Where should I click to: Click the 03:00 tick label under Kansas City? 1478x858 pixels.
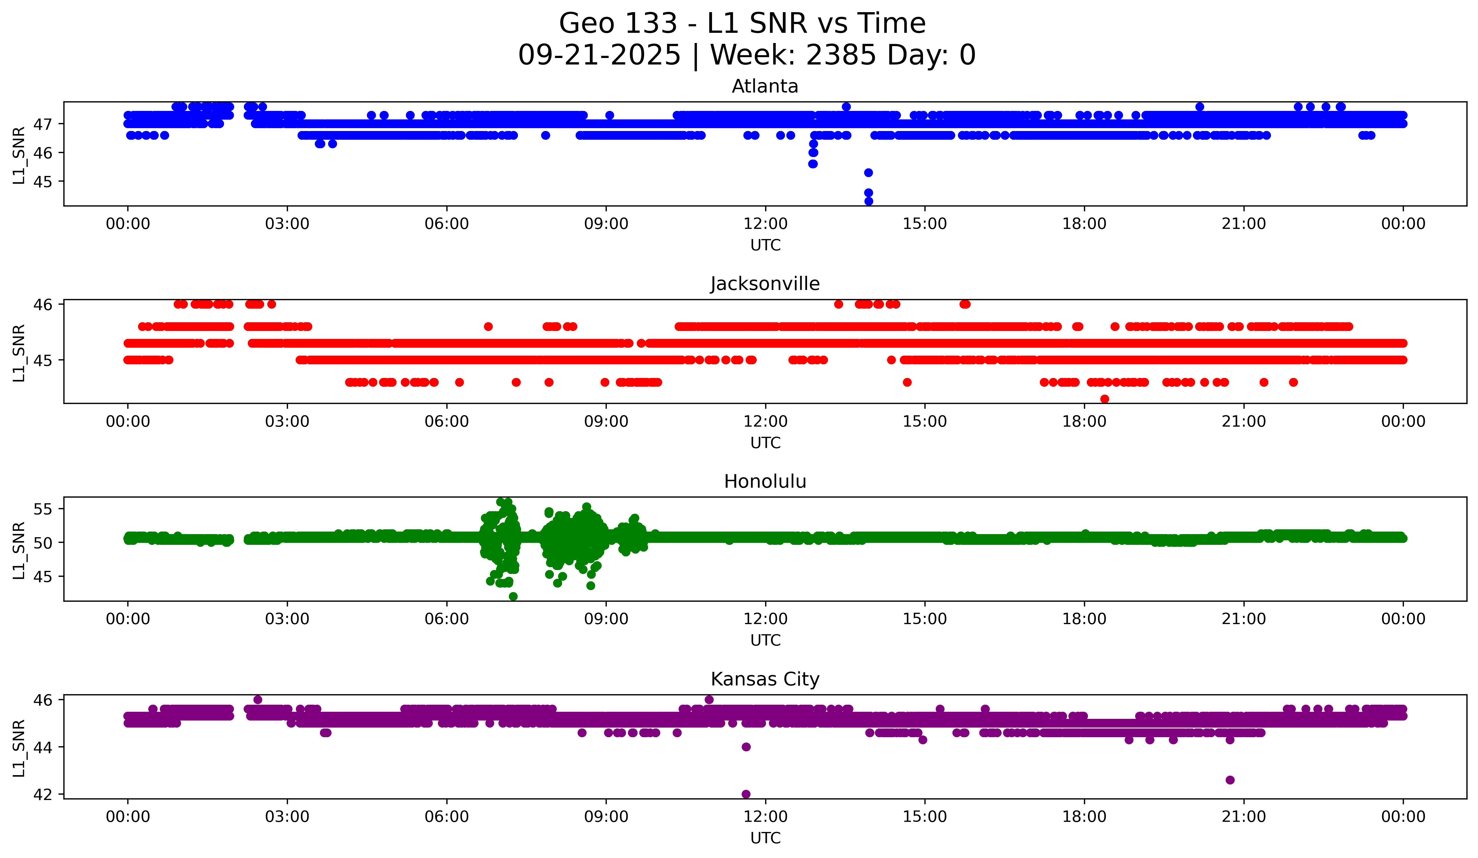[x=287, y=817]
